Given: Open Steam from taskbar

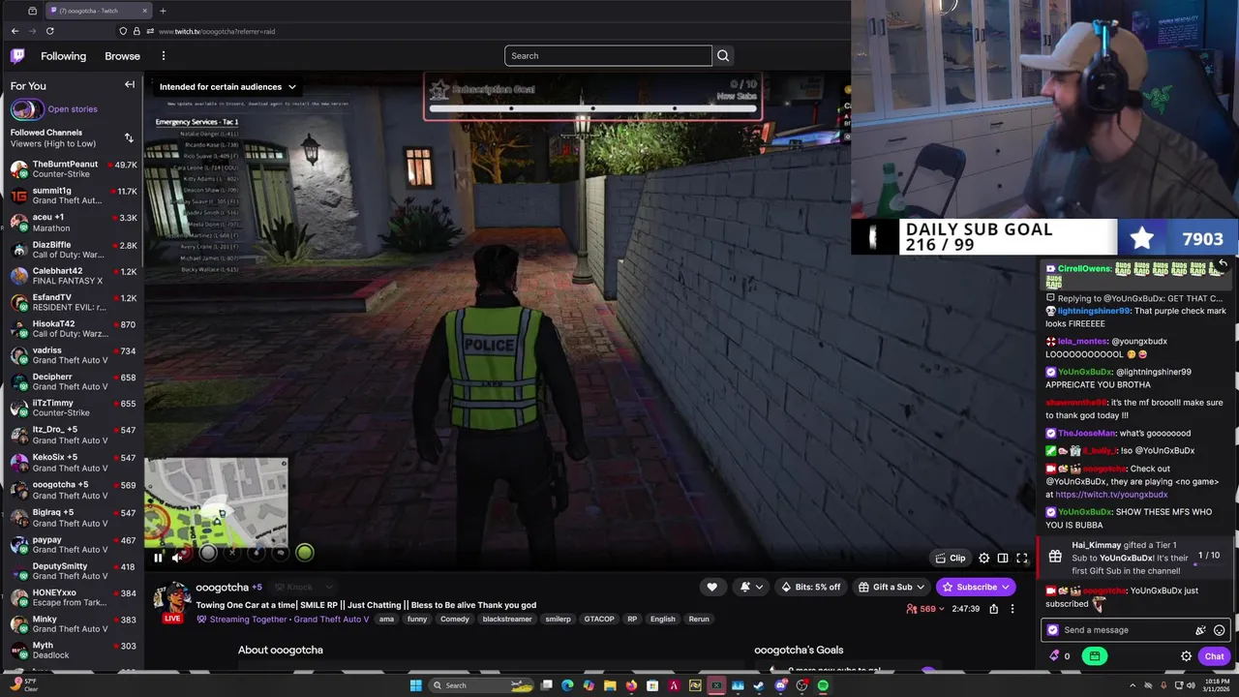Looking at the screenshot, I should [759, 685].
